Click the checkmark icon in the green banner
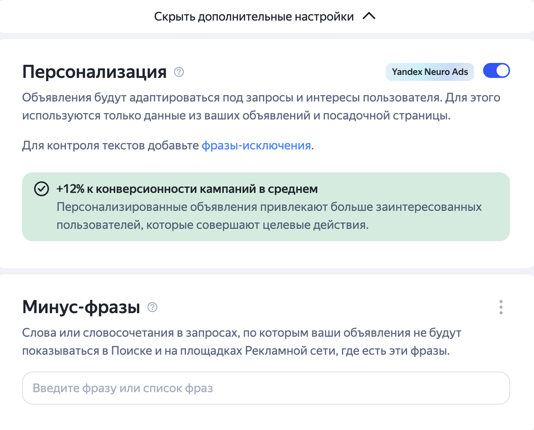The height and width of the screenshot is (430, 534). click(42, 189)
